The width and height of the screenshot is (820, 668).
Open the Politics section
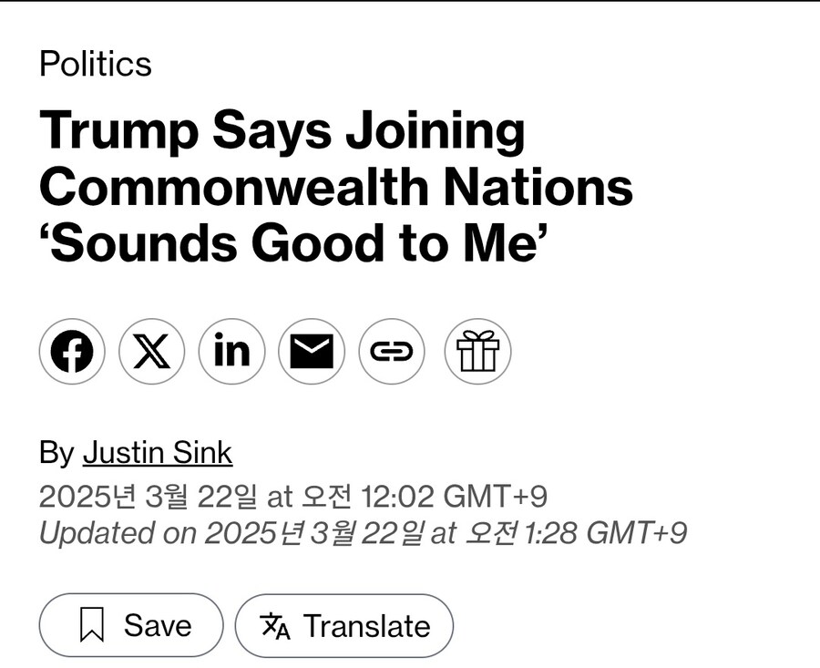coord(96,65)
